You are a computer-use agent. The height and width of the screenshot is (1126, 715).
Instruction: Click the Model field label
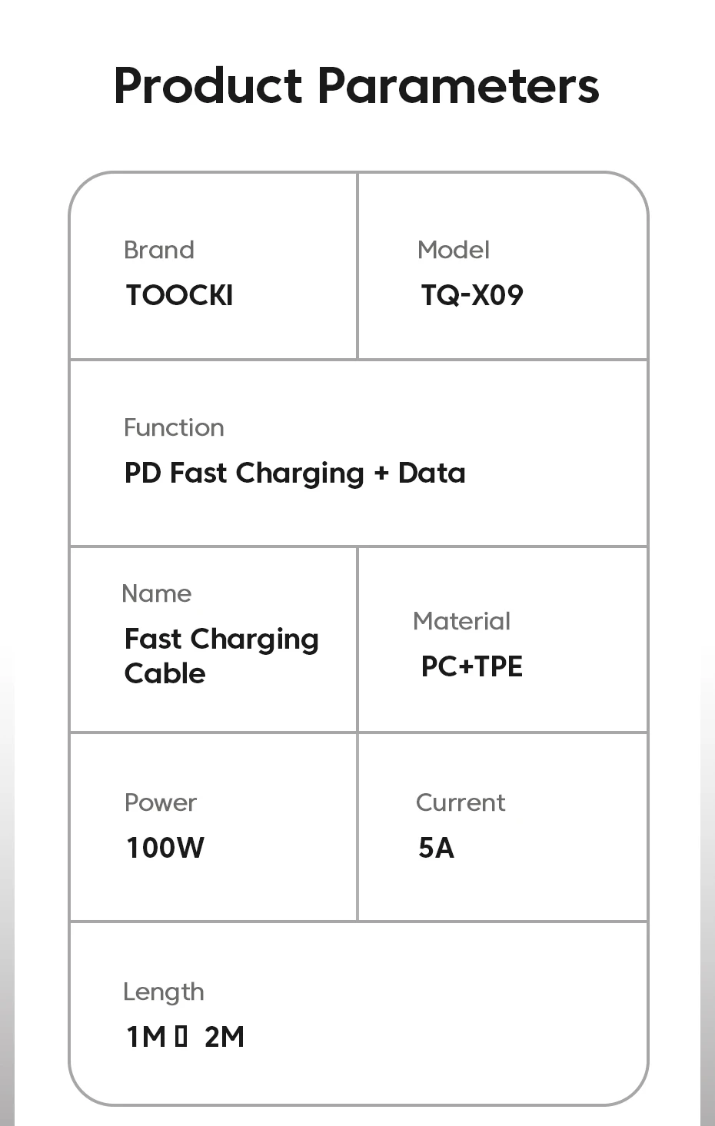pyautogui.click(x=453, y=250)
